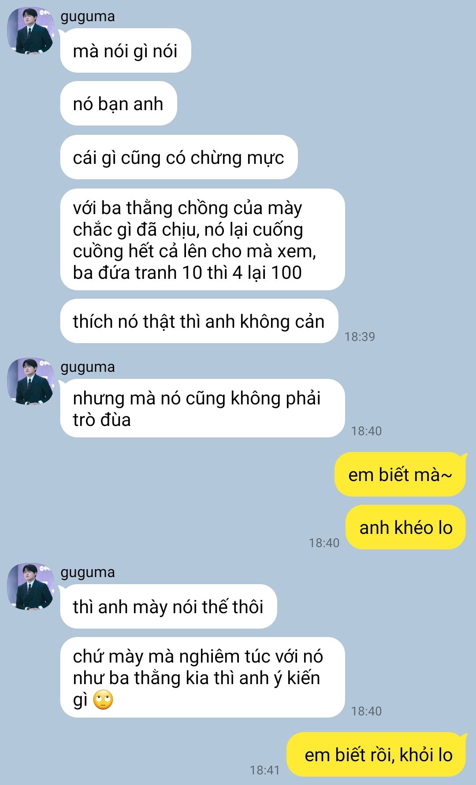Tap the 18:39 timestamp beside the message

click(360, 337)
